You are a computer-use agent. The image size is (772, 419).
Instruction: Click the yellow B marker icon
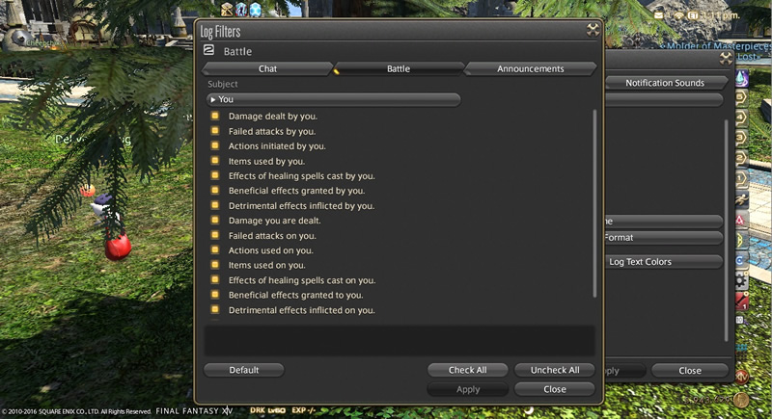[x=740, y=241]
